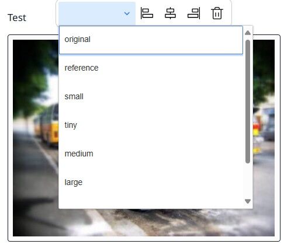Select 'tiny' in the dropdown list

pos(151,125)
